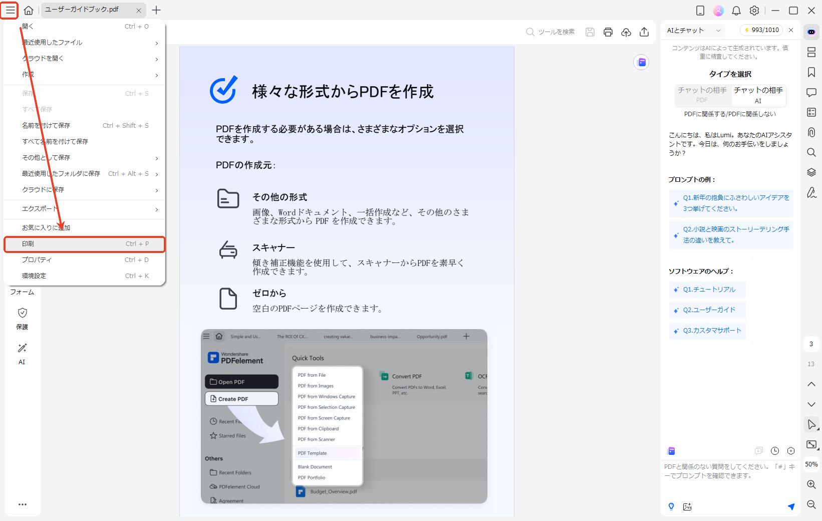Open the search panel in right sidebar
This screenshot has width=822, height=521.
[x=811, y=152]
